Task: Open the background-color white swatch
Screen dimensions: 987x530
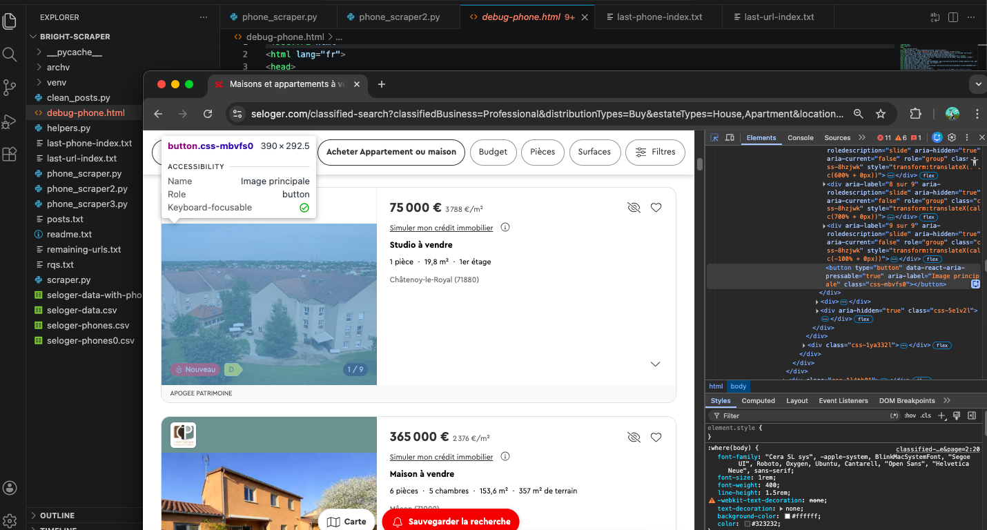Action: pos(788,516)
